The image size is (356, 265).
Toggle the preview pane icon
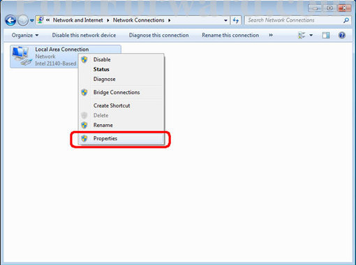tap(326, 36)
